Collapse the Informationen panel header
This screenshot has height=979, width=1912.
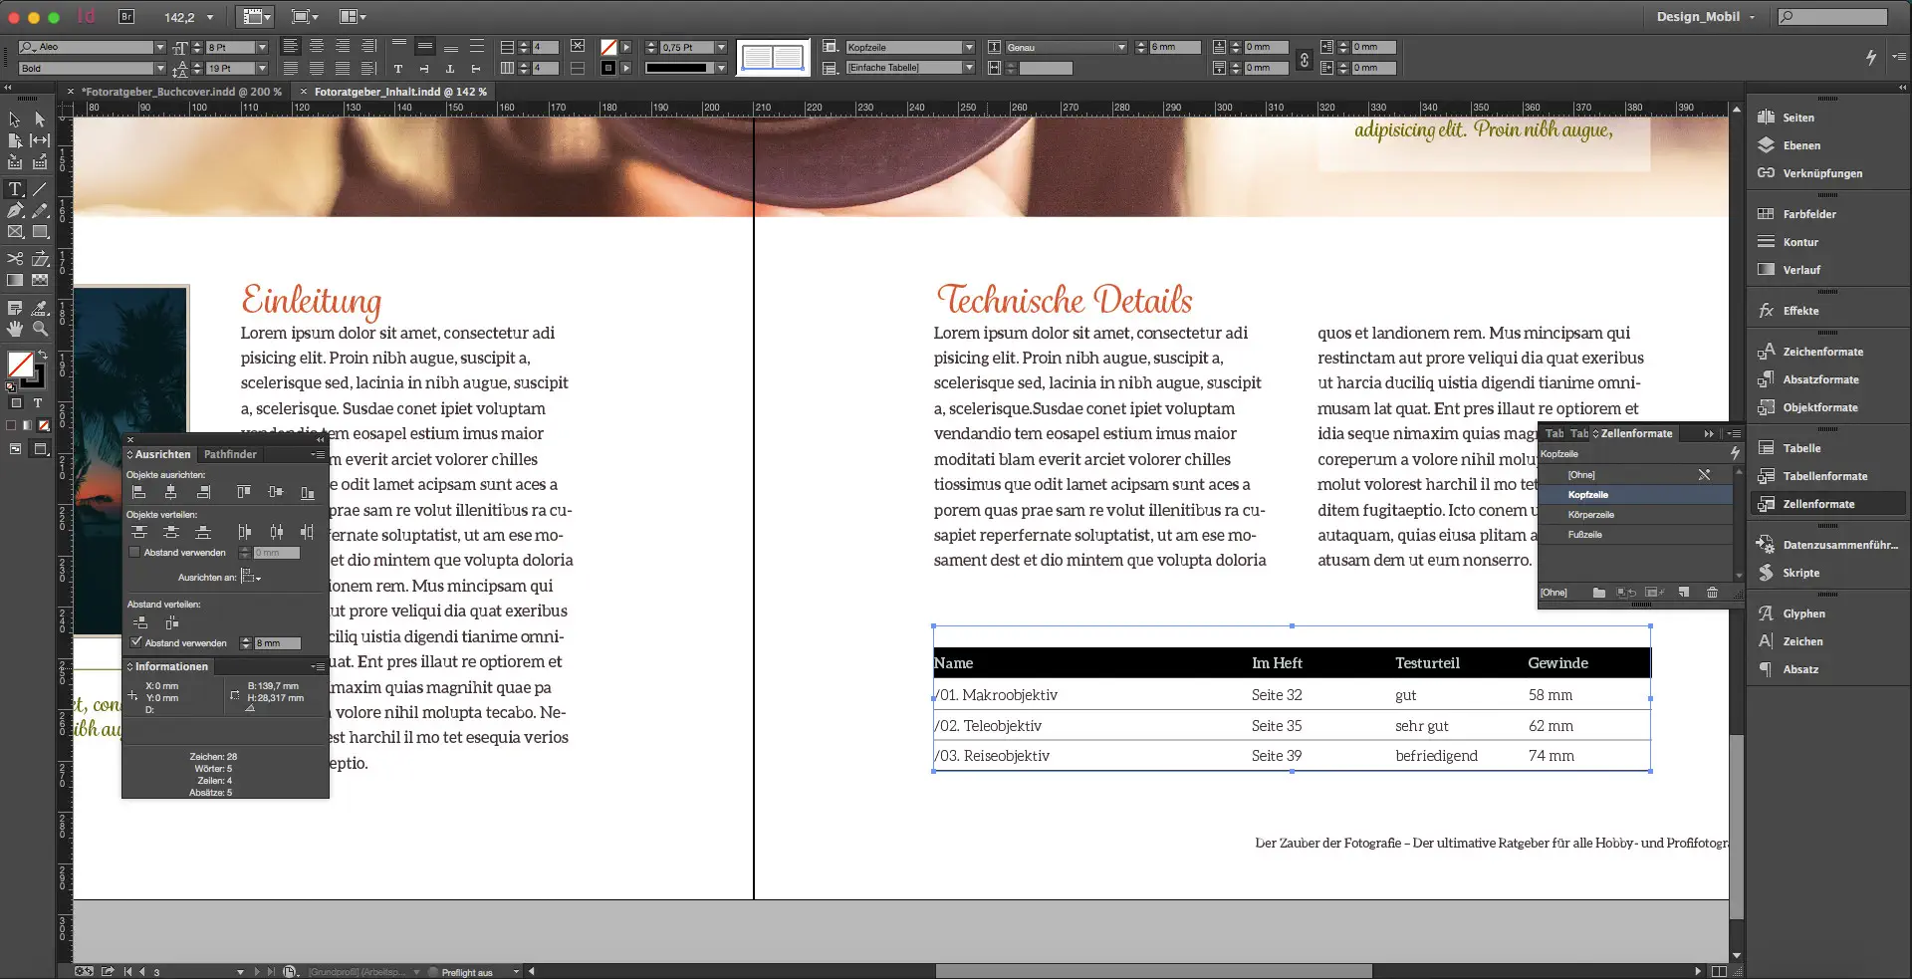tap(170, 666)
